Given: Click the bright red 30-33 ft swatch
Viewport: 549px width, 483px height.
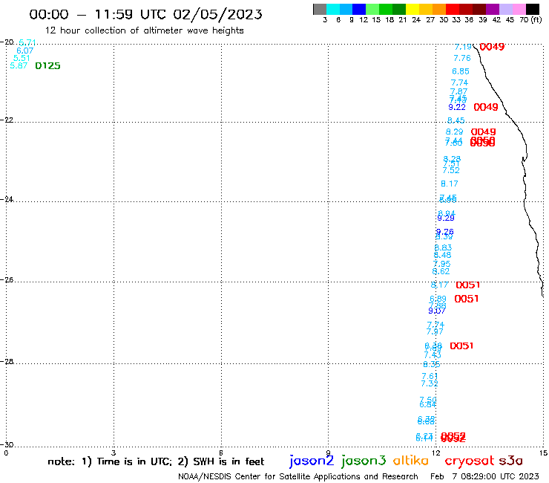Looking at the screenshot, I should click(x=453, y=10).
